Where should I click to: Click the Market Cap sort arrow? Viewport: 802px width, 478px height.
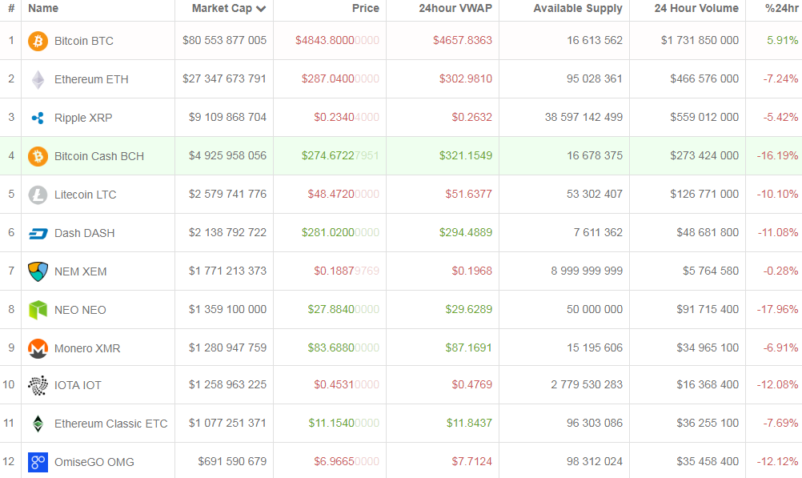261,9
